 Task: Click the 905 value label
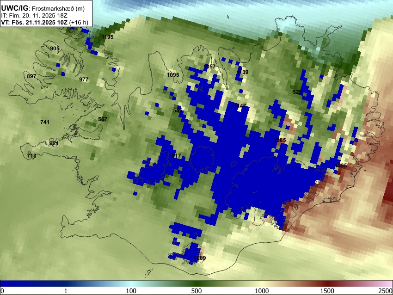click(55, 49)
